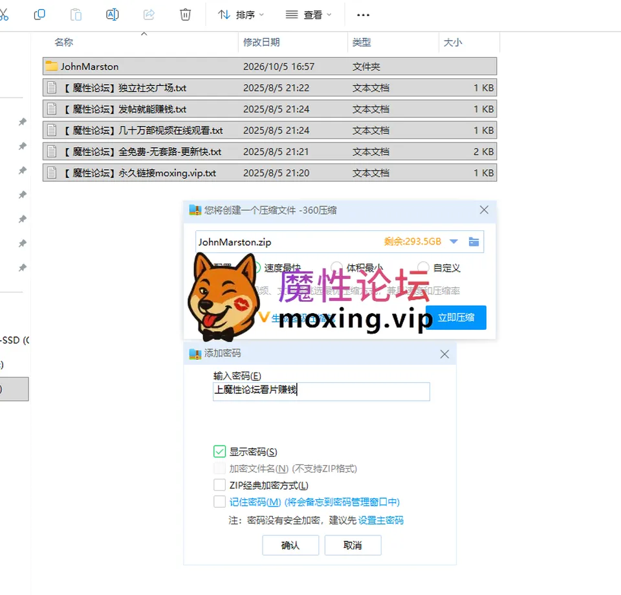Close the 360压缩 create archive dialog
The image size is (621, 595).
[484, 210]
